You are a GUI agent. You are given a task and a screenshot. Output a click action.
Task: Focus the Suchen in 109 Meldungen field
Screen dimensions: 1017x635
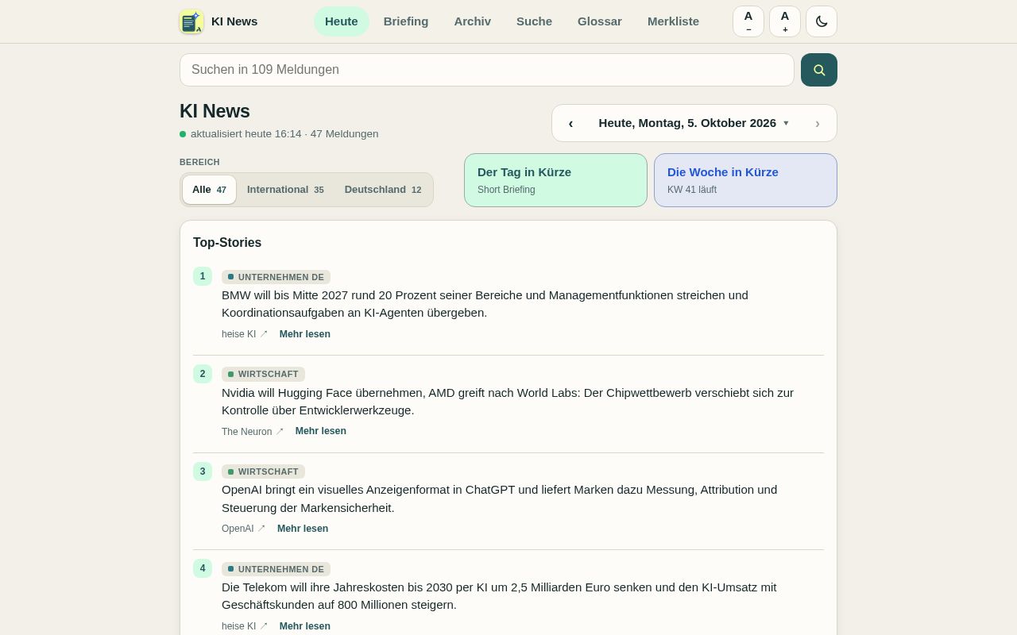tap(487, 70)
